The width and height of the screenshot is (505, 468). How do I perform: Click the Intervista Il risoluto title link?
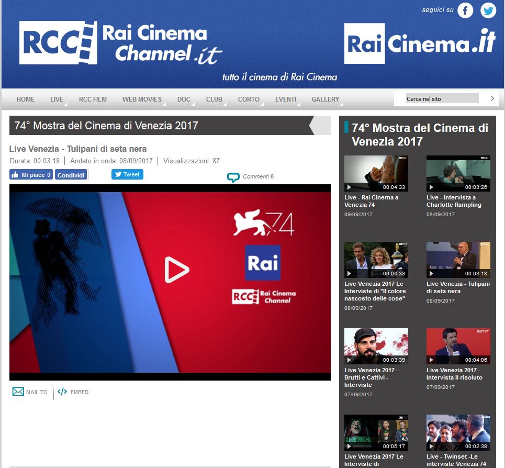[x=454, y=374]
